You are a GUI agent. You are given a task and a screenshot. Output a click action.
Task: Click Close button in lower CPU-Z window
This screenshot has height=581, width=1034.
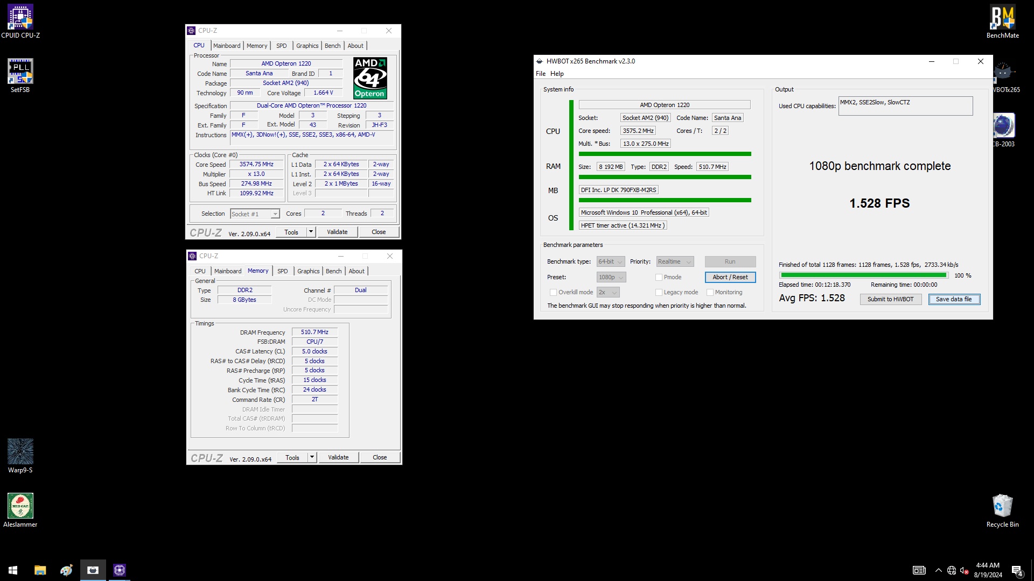click(380, 457)
